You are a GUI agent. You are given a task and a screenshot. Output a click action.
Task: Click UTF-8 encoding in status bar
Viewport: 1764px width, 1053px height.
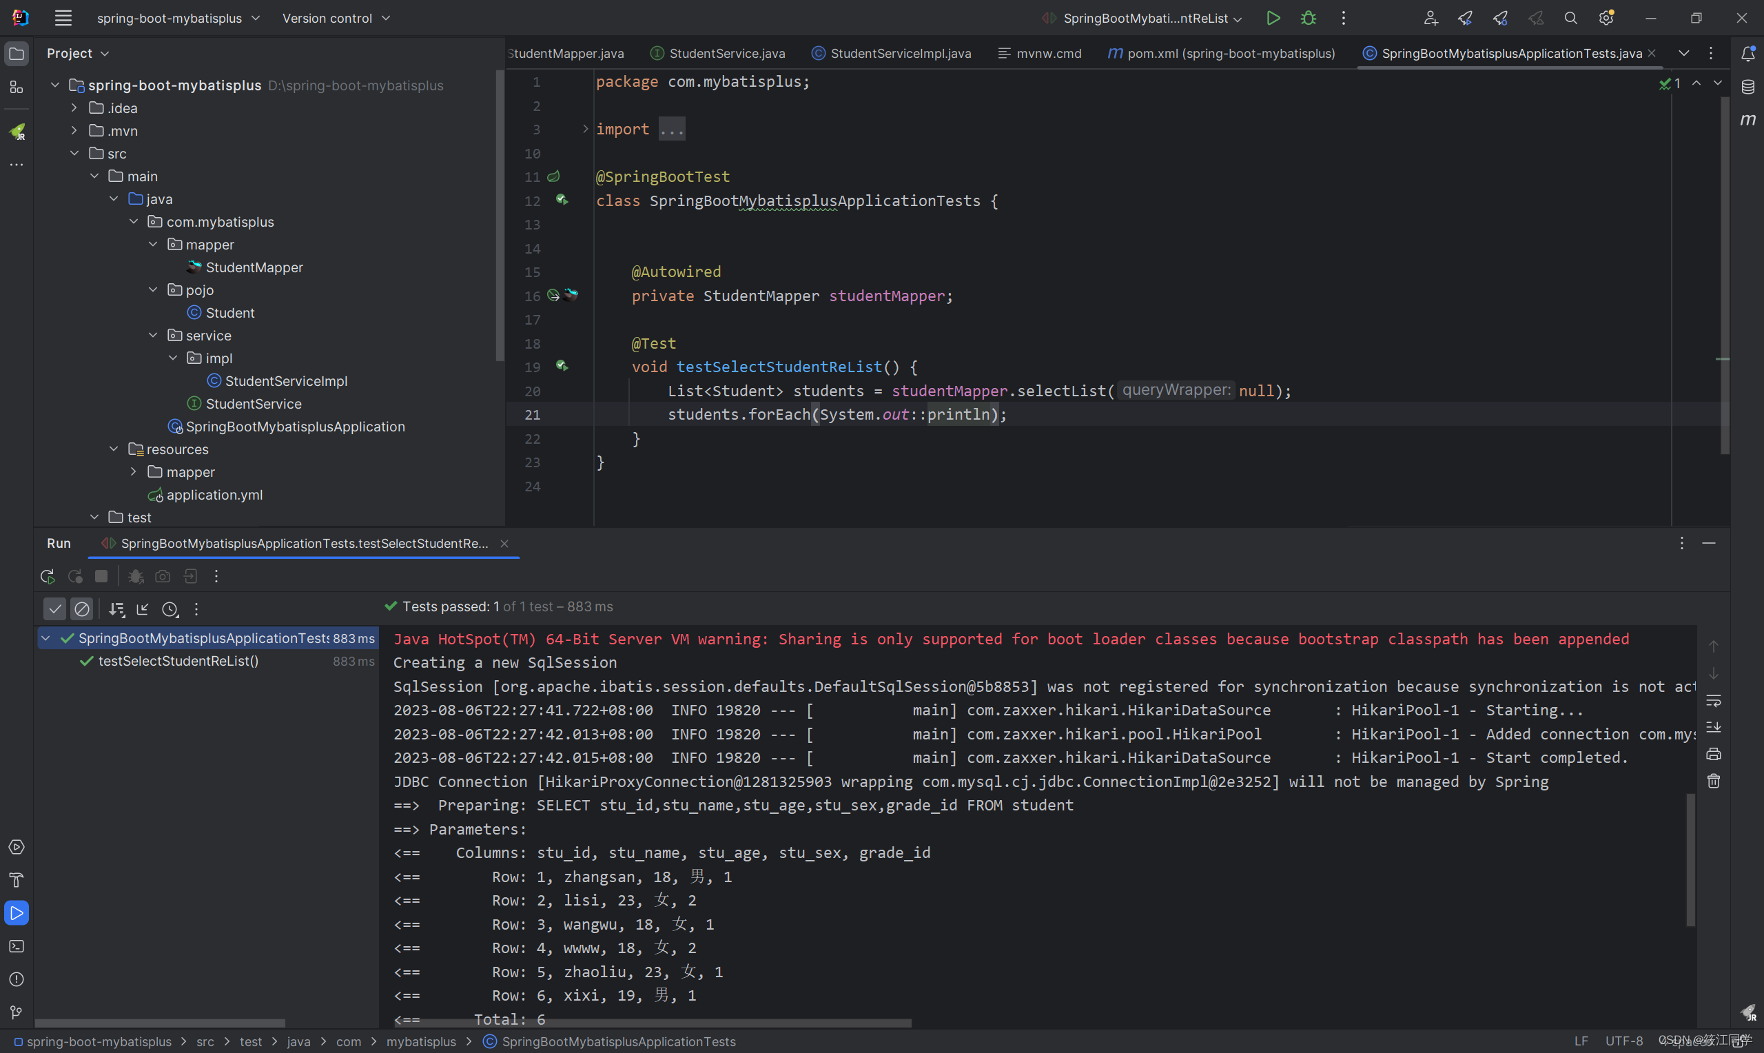[1623, 1041]
